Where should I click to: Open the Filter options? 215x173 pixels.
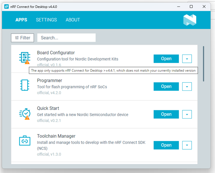22,38
